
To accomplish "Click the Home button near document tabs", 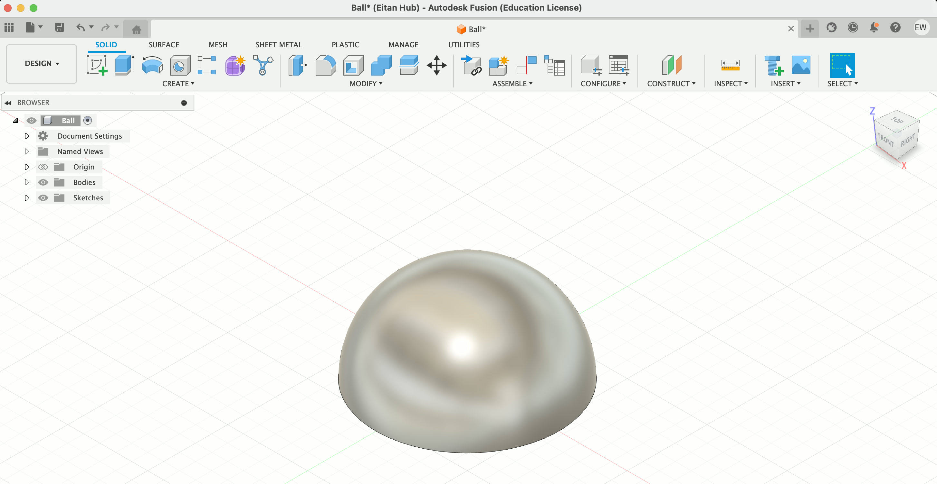I will click(136, 29).
